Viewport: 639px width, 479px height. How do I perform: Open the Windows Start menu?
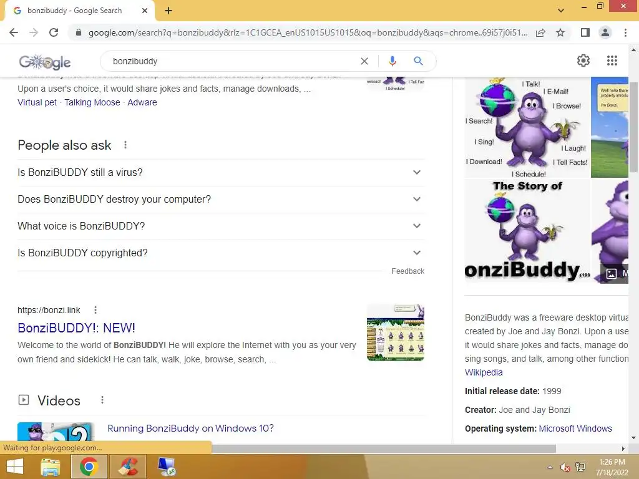pyautogui.click(x=15, y=467)
